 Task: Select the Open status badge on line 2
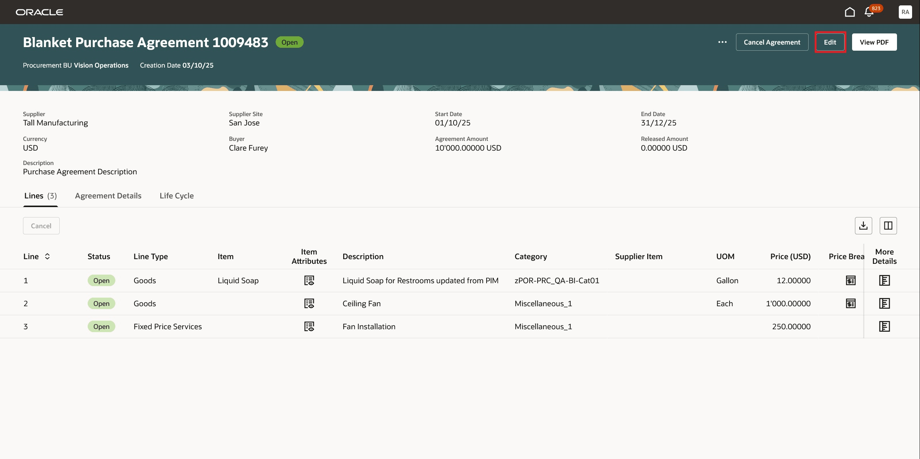point(101,303)
